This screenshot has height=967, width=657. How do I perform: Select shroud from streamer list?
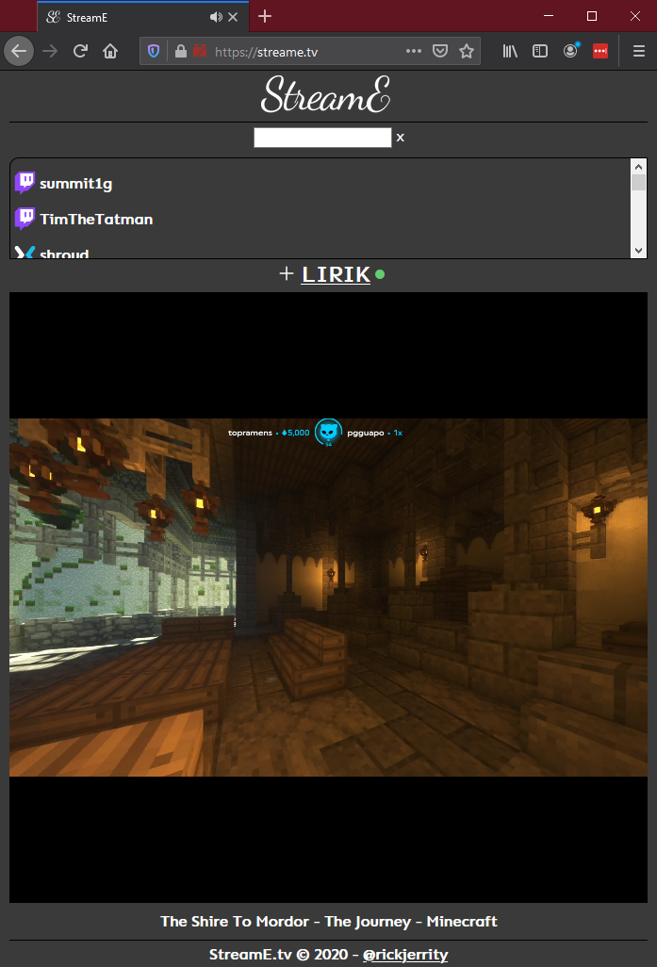[x=64, y=254]
